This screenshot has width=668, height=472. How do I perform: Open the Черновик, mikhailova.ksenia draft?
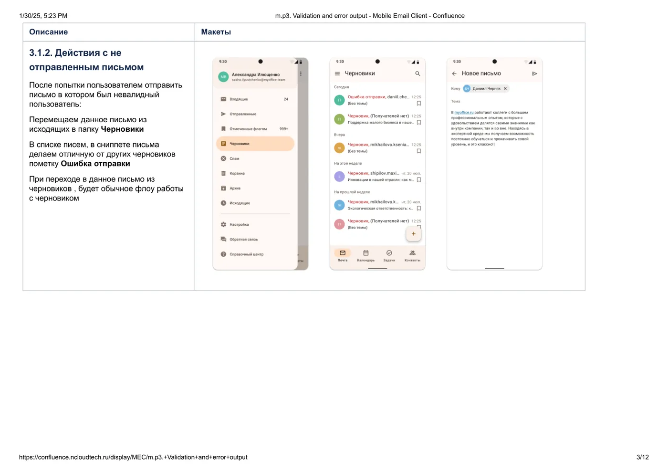point(377,148)
